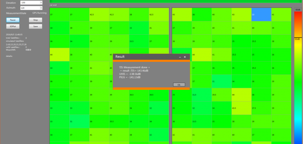Click the TIS Measurement done text

coord(134,68)
